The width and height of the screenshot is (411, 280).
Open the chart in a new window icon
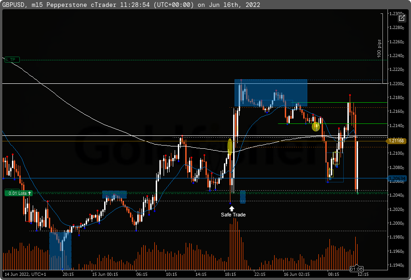[x=401, y=18]
